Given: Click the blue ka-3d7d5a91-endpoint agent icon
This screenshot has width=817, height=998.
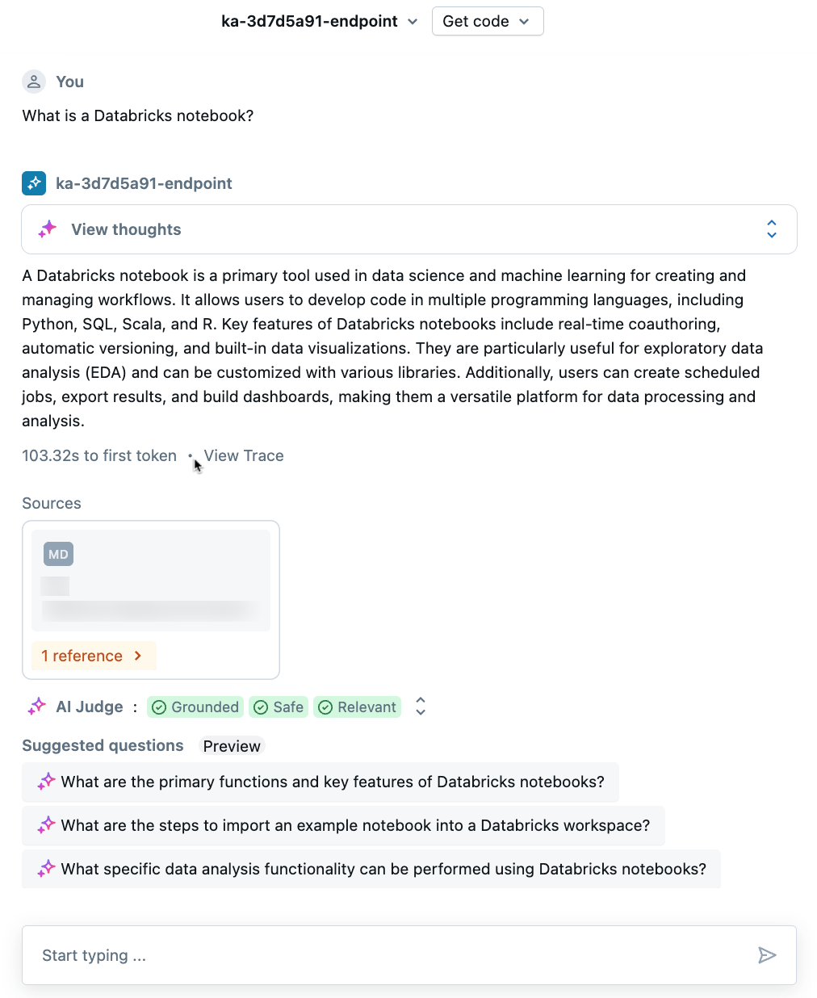Looking at the screenshot, I should click(34, 183).
